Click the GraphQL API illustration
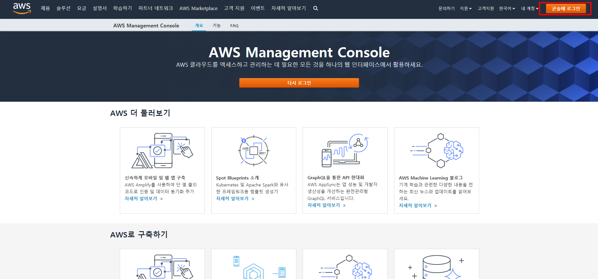Viewport: 598px width, 279px height. point(345,151)
